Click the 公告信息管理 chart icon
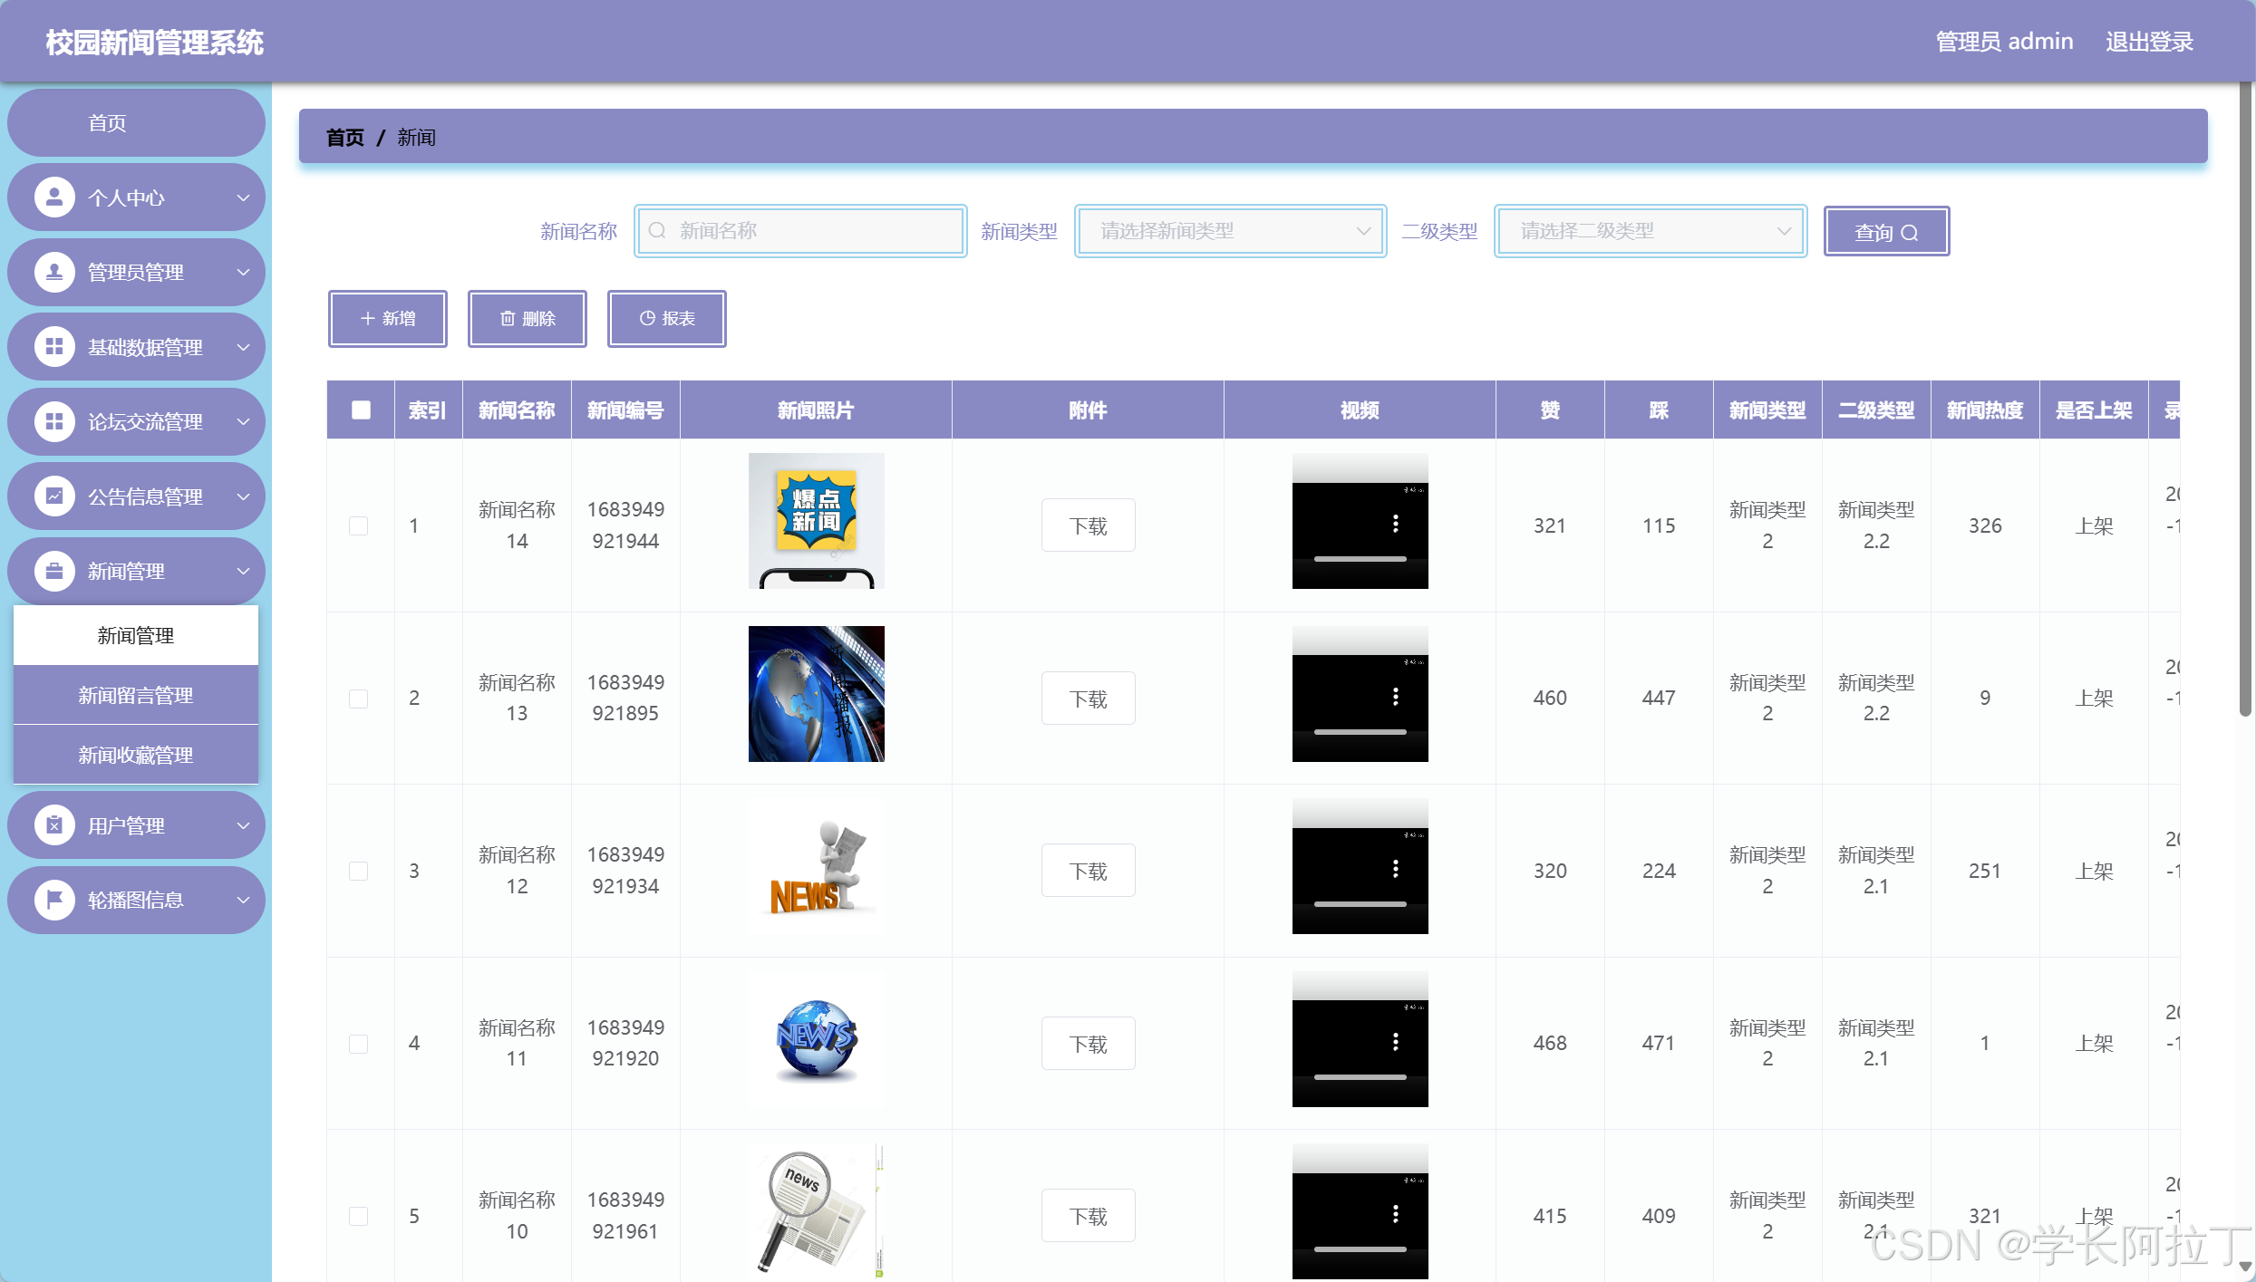Image resolution: width=2256 pixels, height=1282 pixels. click(54, 496)
